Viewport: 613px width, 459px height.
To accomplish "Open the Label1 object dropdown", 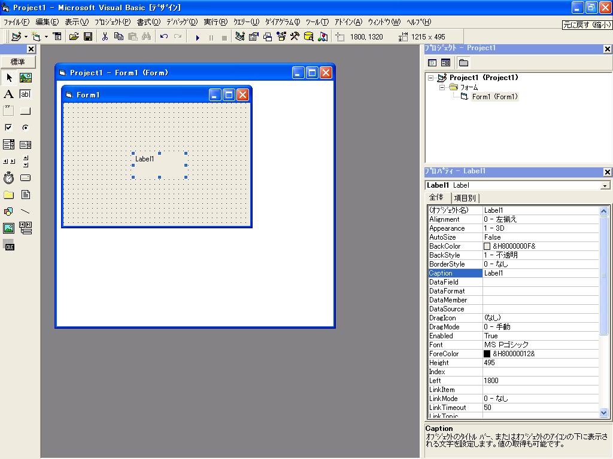I will click(605, 185).
